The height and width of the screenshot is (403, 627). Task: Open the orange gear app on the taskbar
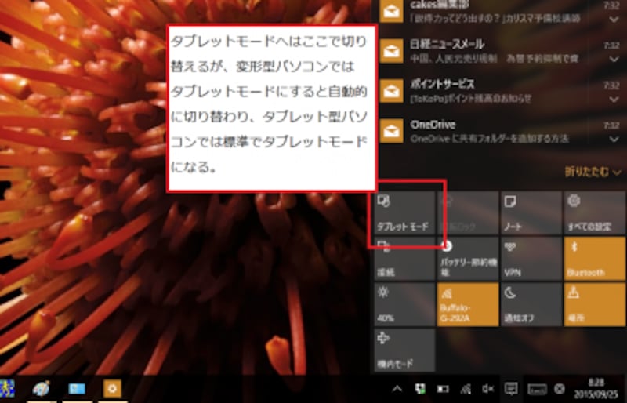pyautogui.click(x=112, y=389)
